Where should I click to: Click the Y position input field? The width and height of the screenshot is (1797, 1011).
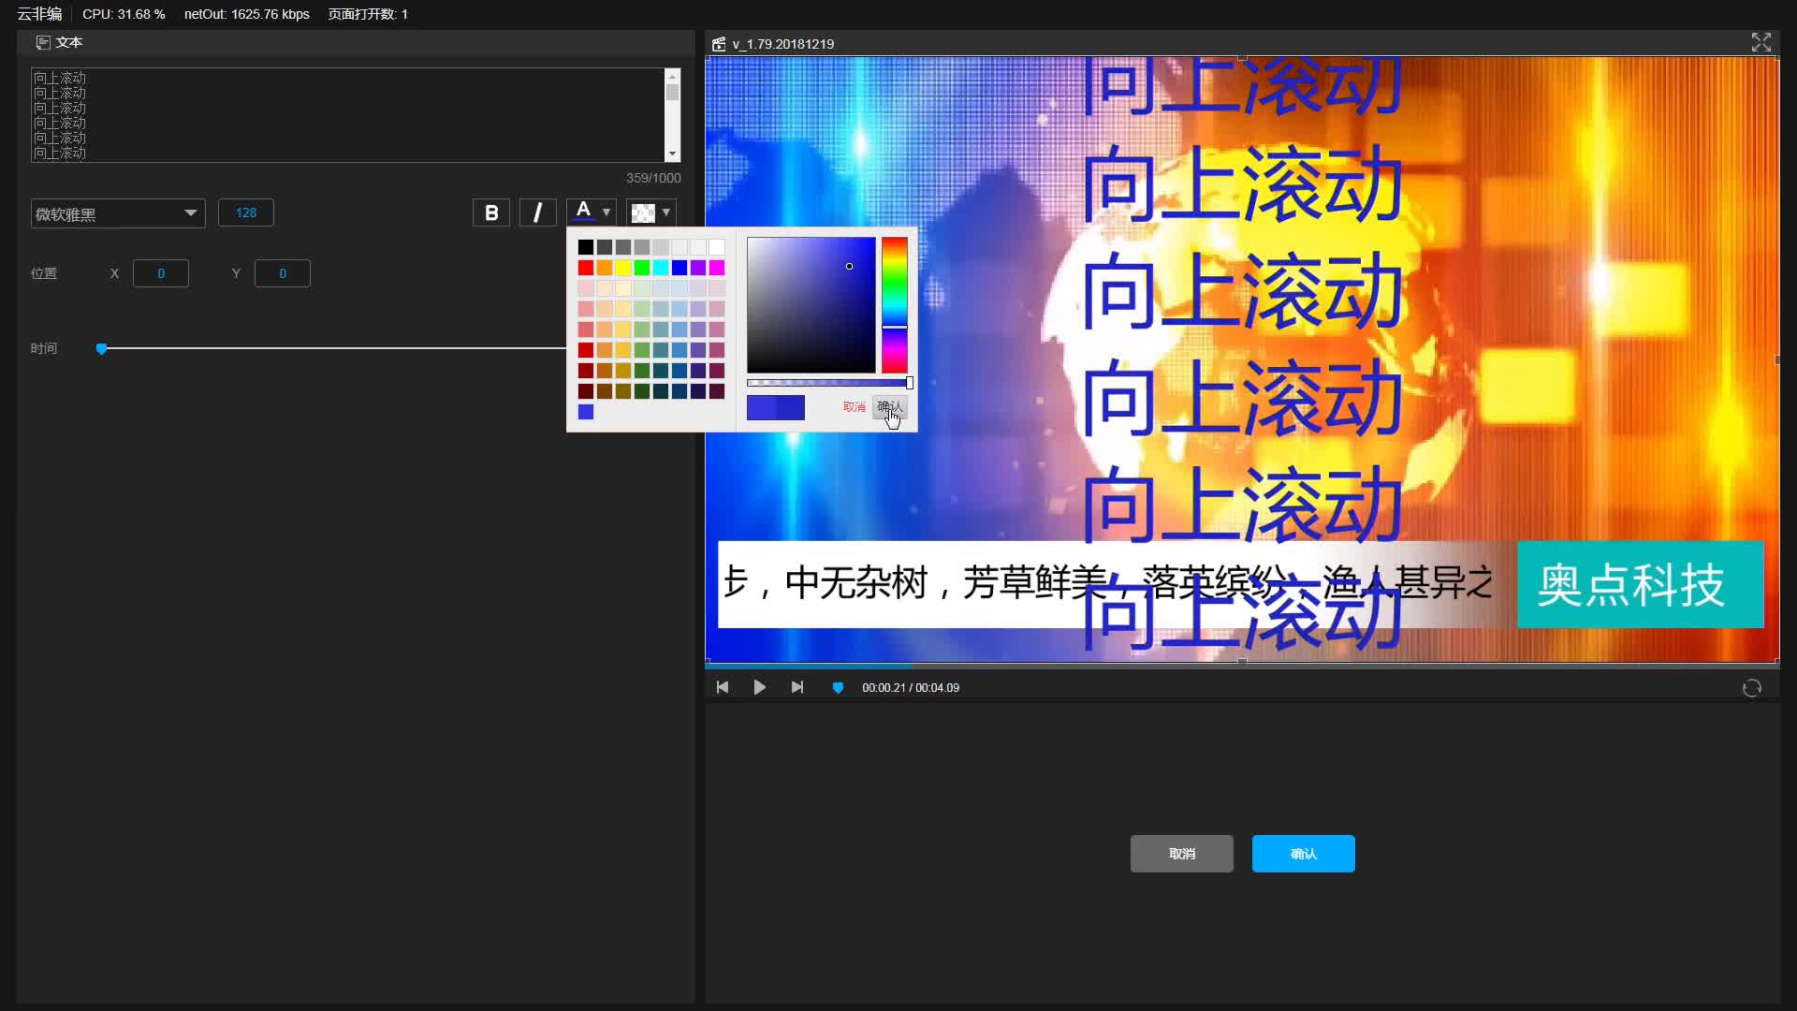pos(283,273)
